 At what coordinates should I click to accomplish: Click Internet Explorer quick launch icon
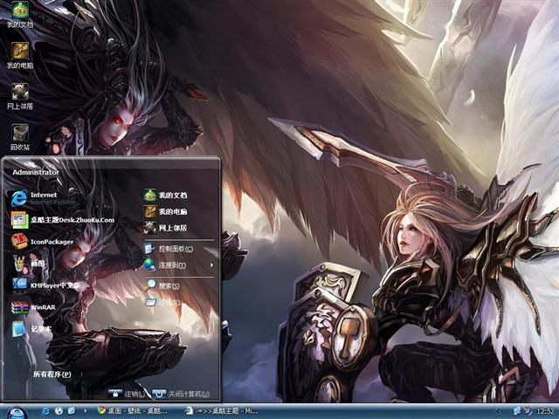[x=45, y=411]
